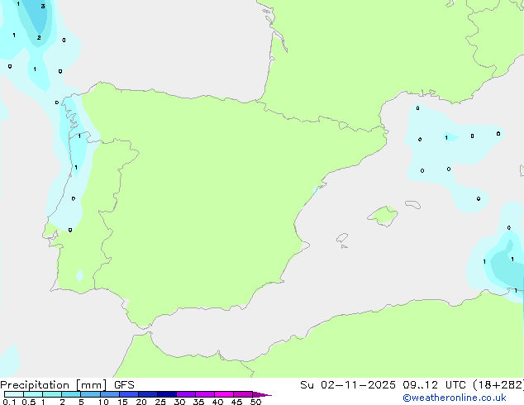Click the 2–5 mm legend color swatch

[x=71, y=394]
